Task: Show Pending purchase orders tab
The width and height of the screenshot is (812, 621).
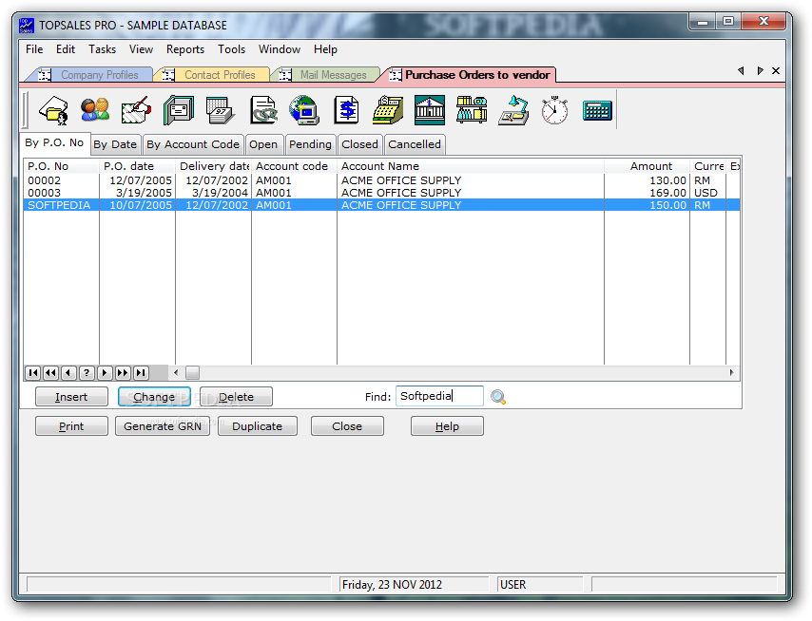Action: click(310, 144)
